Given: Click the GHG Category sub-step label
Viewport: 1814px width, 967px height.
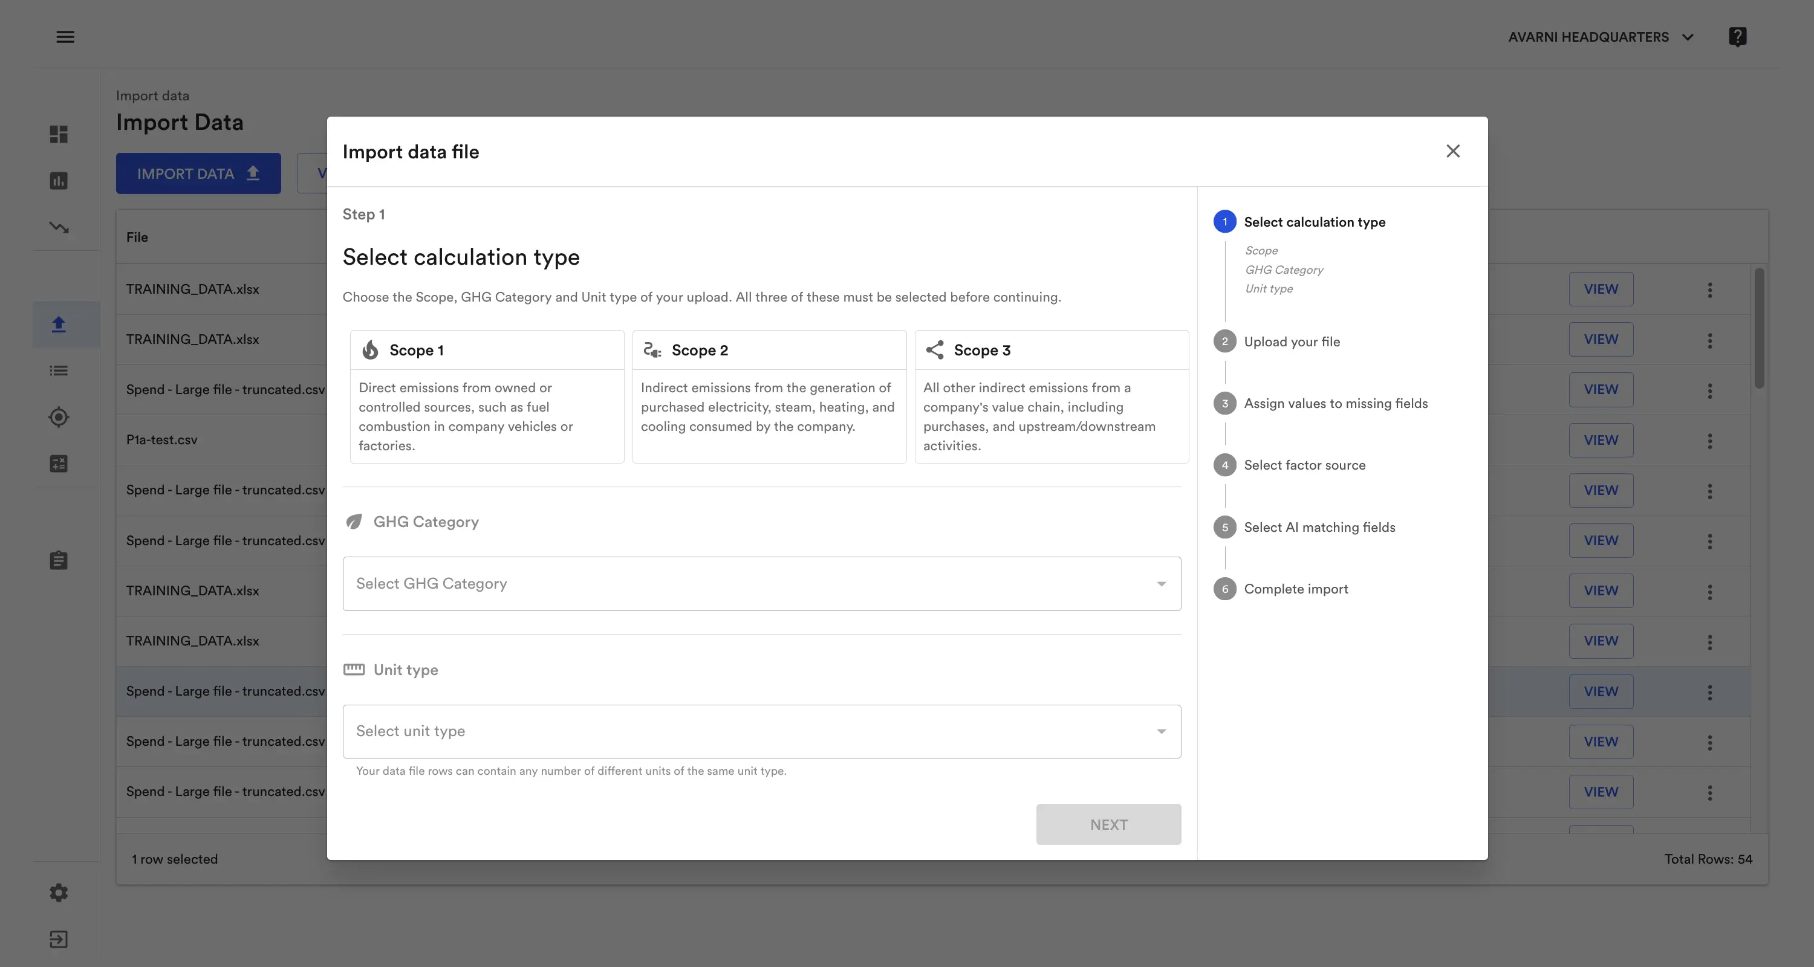Looking at the screenshot, I should coord(1284,270).
